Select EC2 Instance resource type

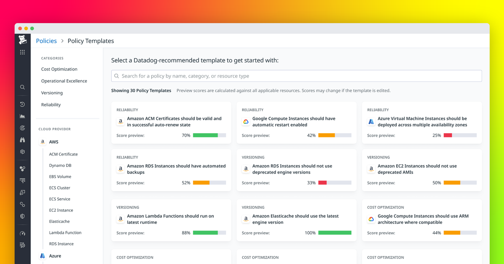pyautogui.click(x=61, y=210)
